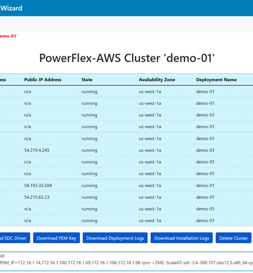Click Download Installation Logs button
Screen dimensions: 253x273
point(181,238)
